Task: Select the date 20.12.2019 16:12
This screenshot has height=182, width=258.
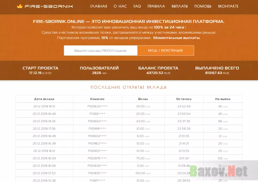Action: click(x=44, y=151)
